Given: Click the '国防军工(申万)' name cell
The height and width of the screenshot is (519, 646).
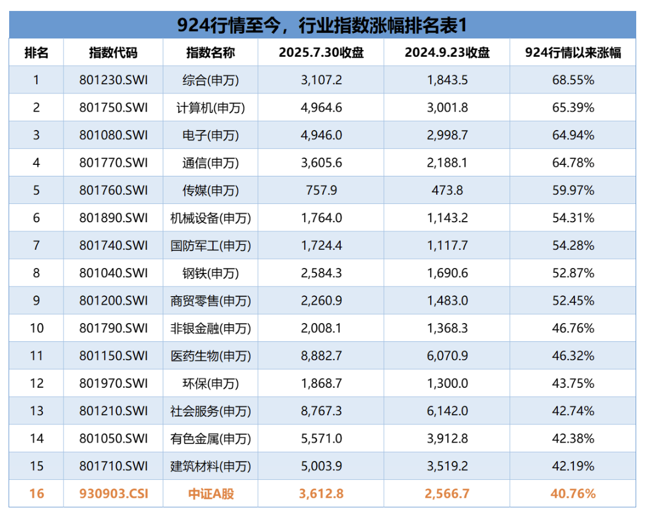Looking at the screenshot, I should (x=210, y=245).
